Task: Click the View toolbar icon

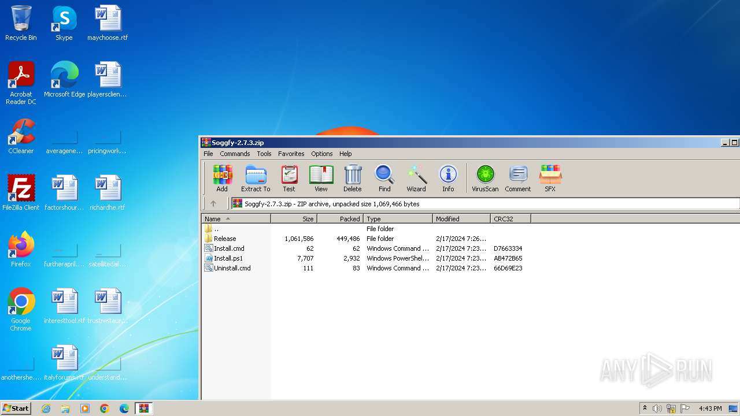Action: [321, 178]
